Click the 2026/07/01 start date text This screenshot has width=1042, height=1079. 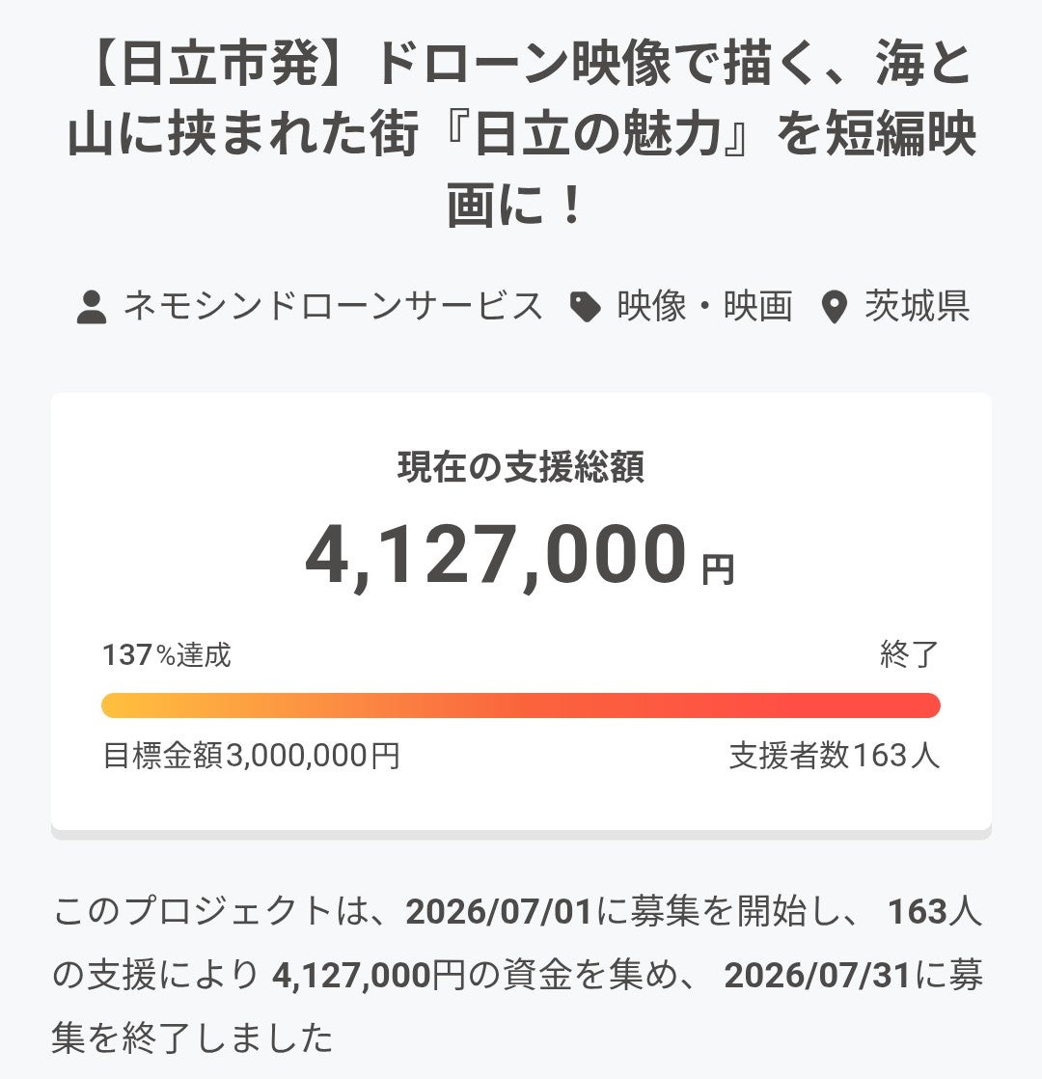pos(500,912)
